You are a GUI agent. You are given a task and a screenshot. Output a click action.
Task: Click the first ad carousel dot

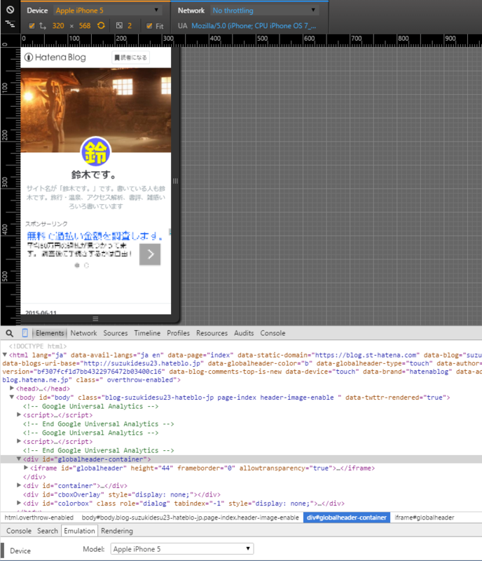pyautogui.click(x=77, y=266)
